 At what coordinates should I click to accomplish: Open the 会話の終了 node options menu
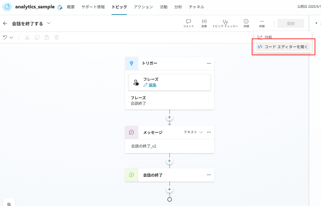tap(209, 175)
